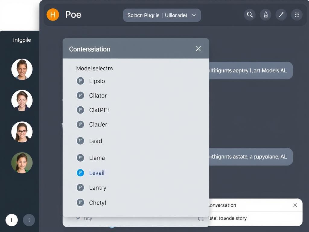Click the icon beside Chetyl

[x=80, y=203]
